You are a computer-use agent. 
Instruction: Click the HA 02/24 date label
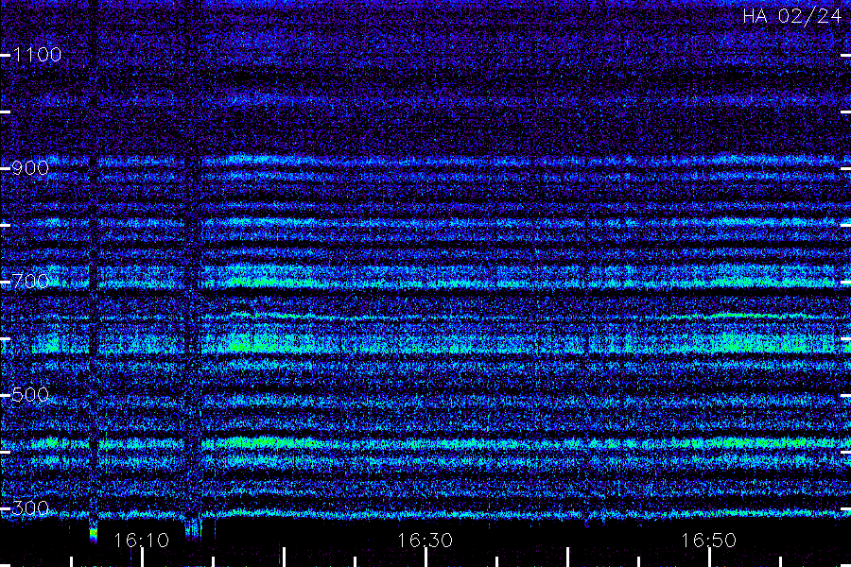[x=791, y=16]
